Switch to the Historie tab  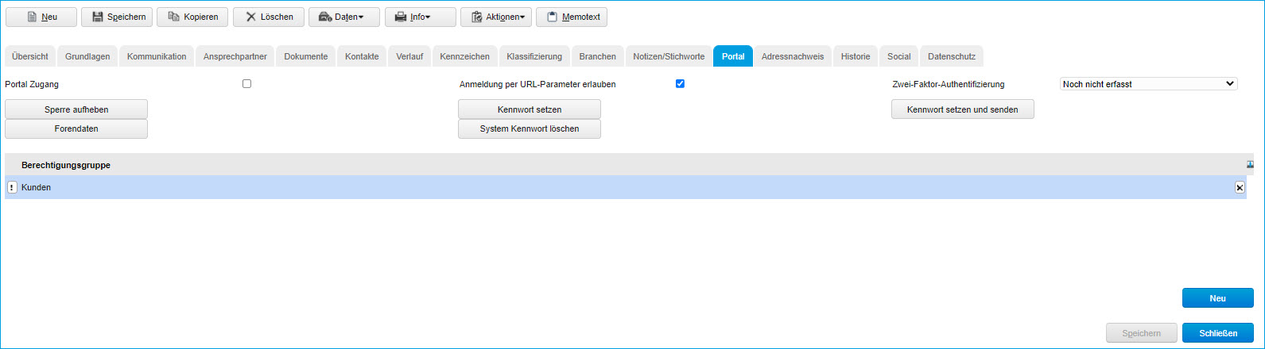(856, 56)
